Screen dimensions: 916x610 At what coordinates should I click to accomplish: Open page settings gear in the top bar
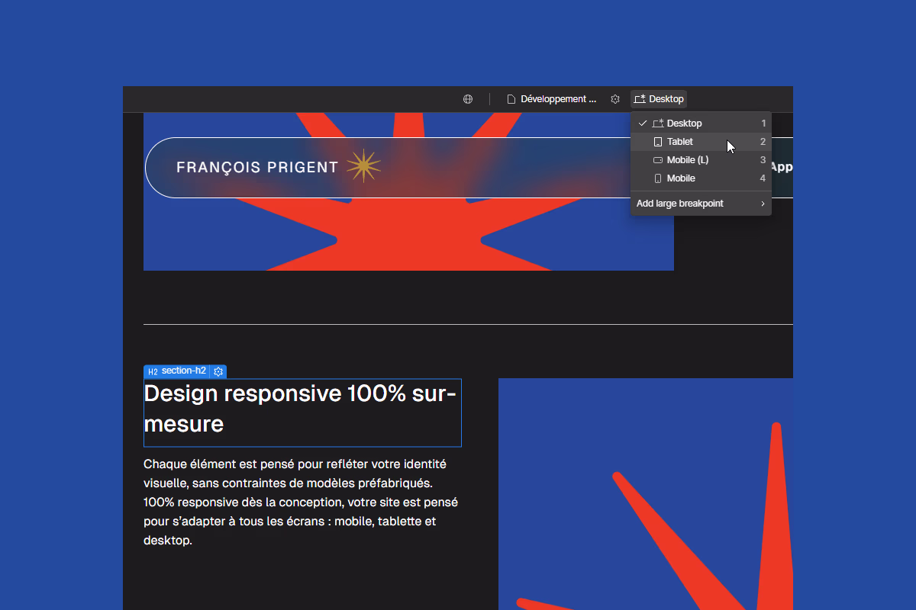615,99
